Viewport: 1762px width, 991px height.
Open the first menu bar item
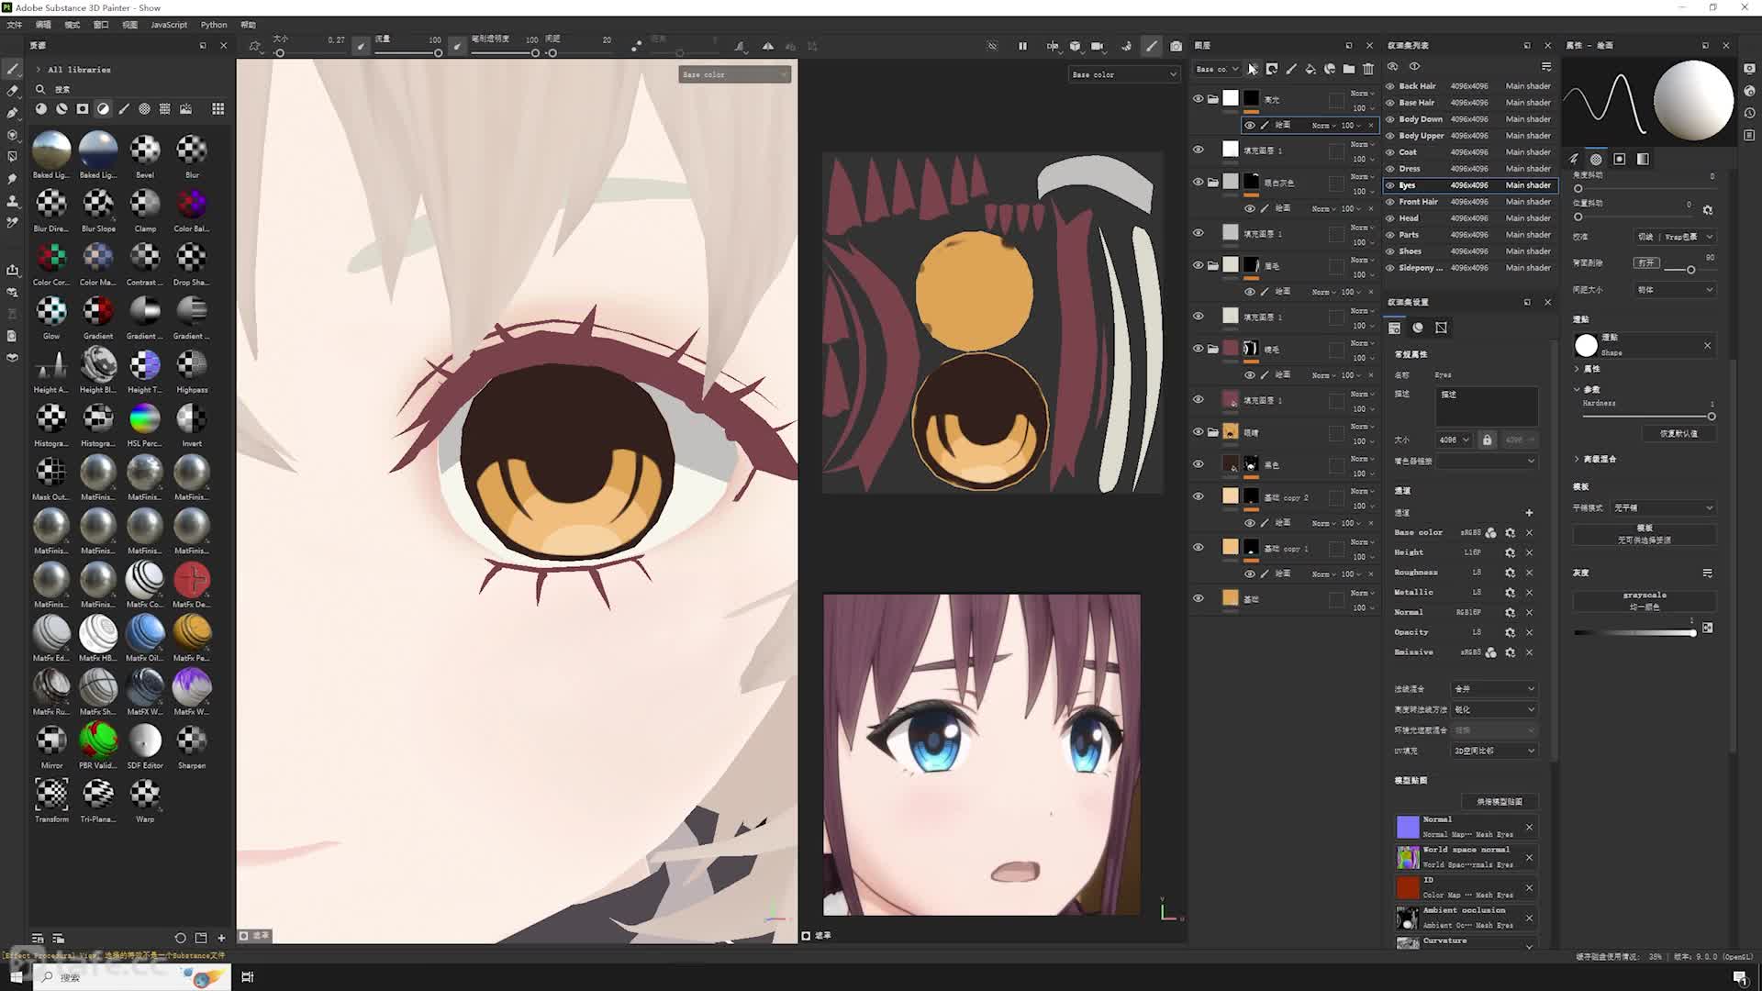(x=15, y=25)
